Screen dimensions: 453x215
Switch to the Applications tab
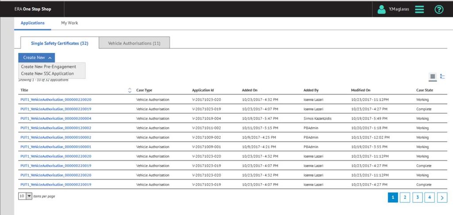pos(33,23)
